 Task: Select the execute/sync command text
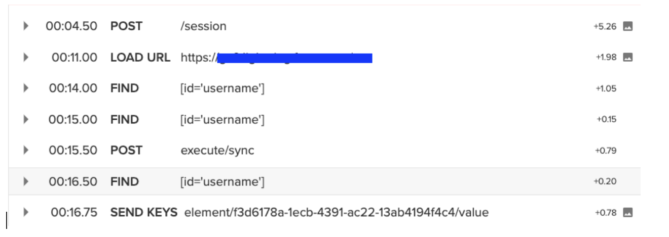pyautogui.click(x=217, y=151)
